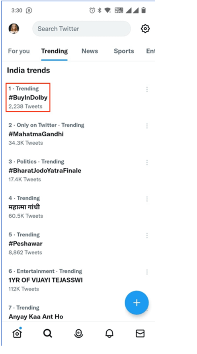Tap the Home icon in bottom bar

[x=17, y=333]
